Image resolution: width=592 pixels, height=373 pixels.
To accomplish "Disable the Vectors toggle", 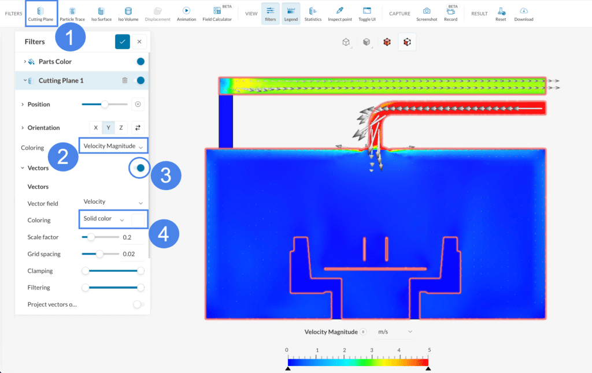I will click(x=139, y=168).
